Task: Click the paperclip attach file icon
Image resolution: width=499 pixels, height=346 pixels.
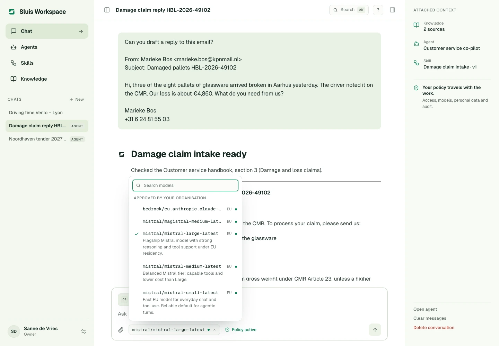Action: pos(121,330)
